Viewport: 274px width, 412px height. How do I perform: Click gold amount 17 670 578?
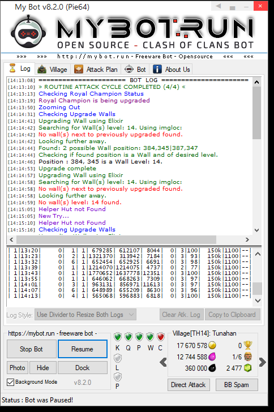(192, 346)
